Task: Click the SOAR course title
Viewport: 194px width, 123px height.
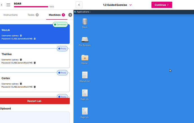Action: 17,4
